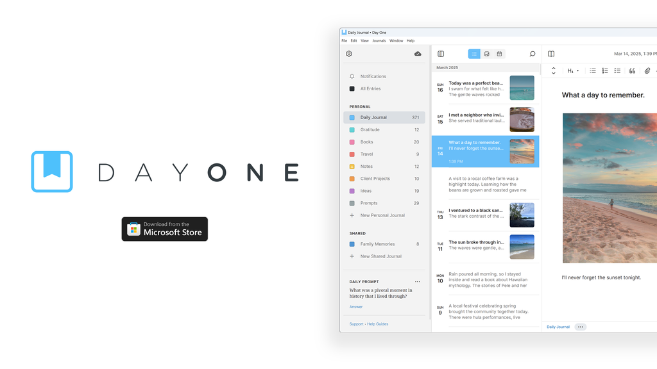Screen dimensions: 657x369
Task: Open the entry search magnifier
Action: (x=532, y=54)
